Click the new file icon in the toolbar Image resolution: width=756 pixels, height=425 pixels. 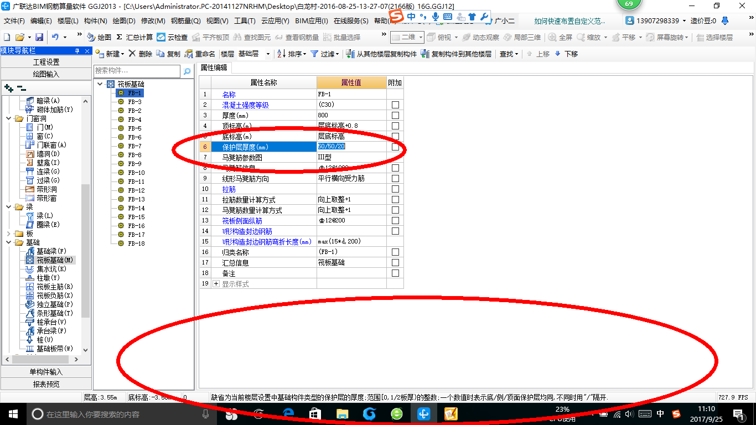pos(7,37)
